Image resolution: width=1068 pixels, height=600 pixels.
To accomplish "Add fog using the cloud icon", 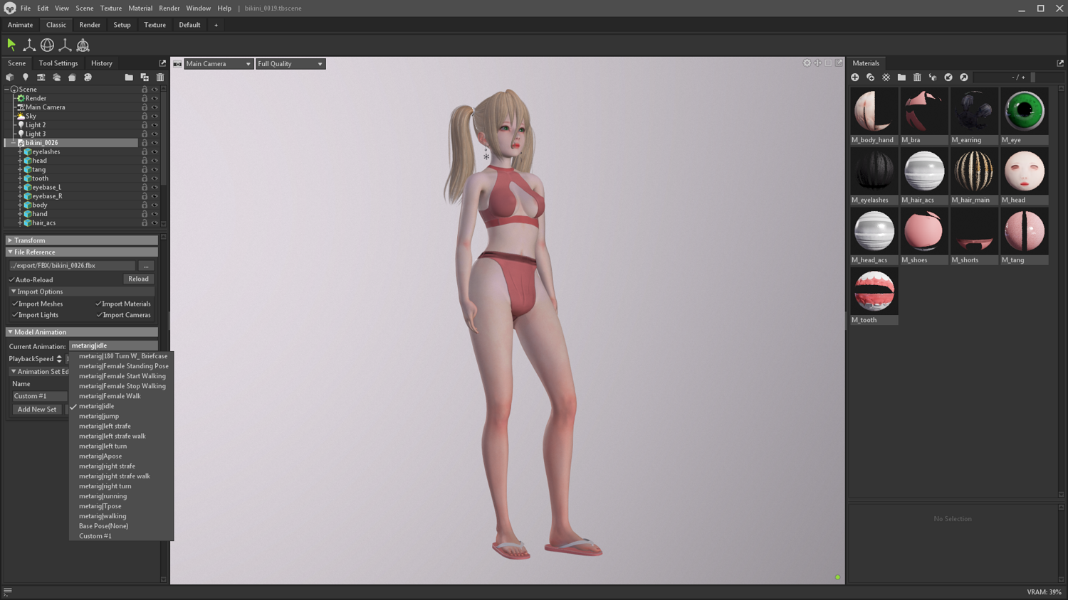I will coord(57,77).
